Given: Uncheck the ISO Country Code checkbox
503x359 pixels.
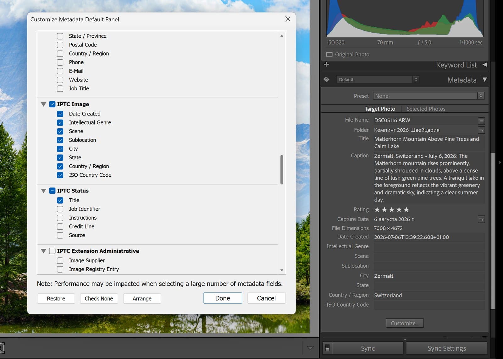Looking at the screenshot, I should click(60, 175).
